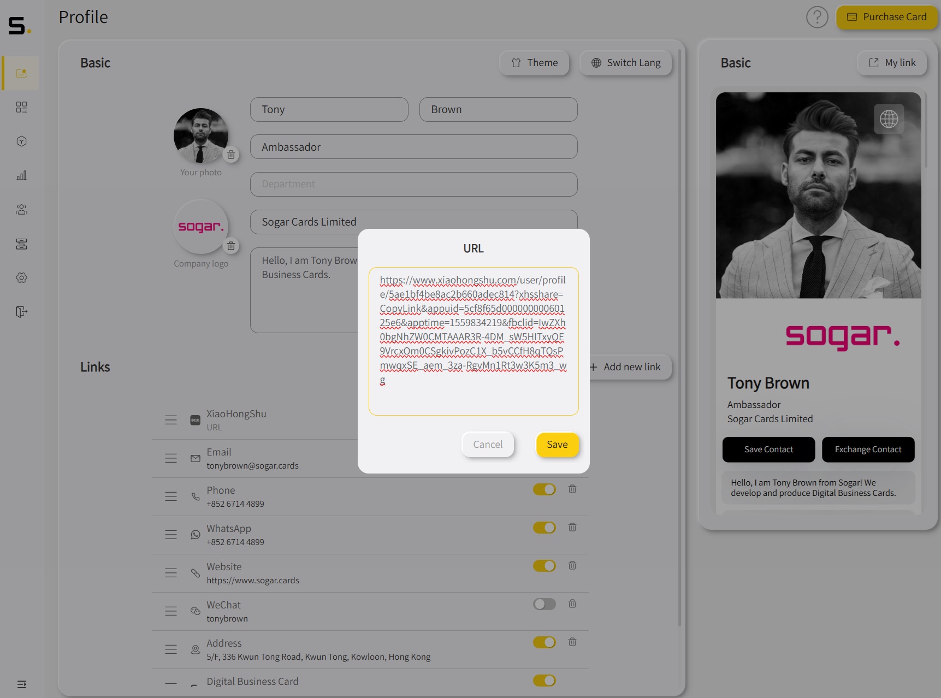This screenshot has height=698, width=941.
Task: Delete the Website link row
Action: tap(572, 565)
